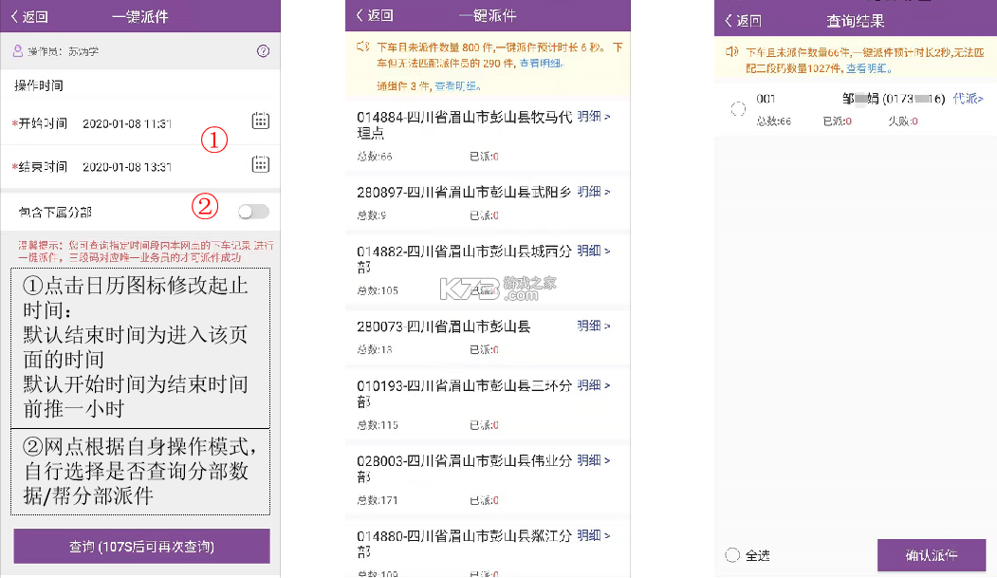Select the radio circle for courier 001

point(737,108)
